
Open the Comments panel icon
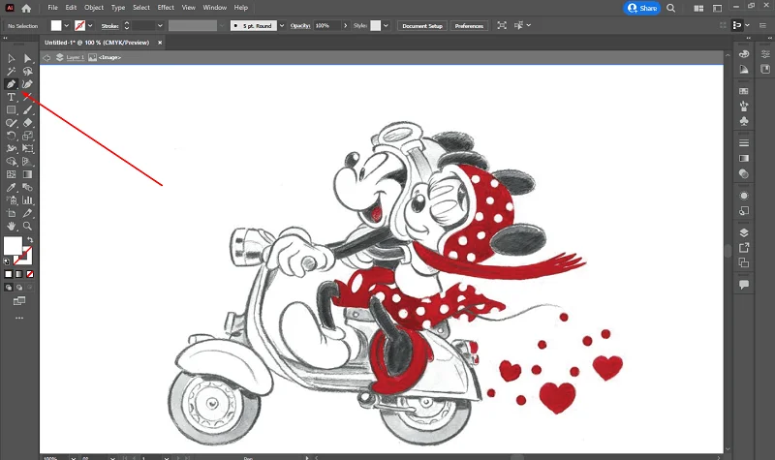coord(744,285)
